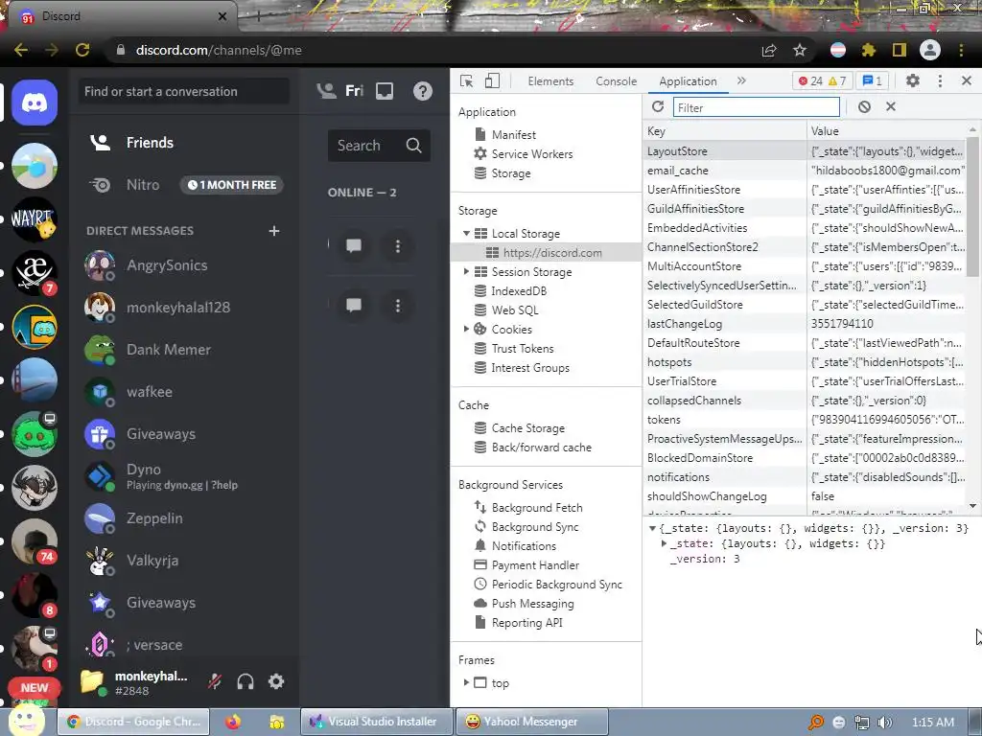Collapse the Local Storage tree
982x736 pixels.
[x=466, y=234]
